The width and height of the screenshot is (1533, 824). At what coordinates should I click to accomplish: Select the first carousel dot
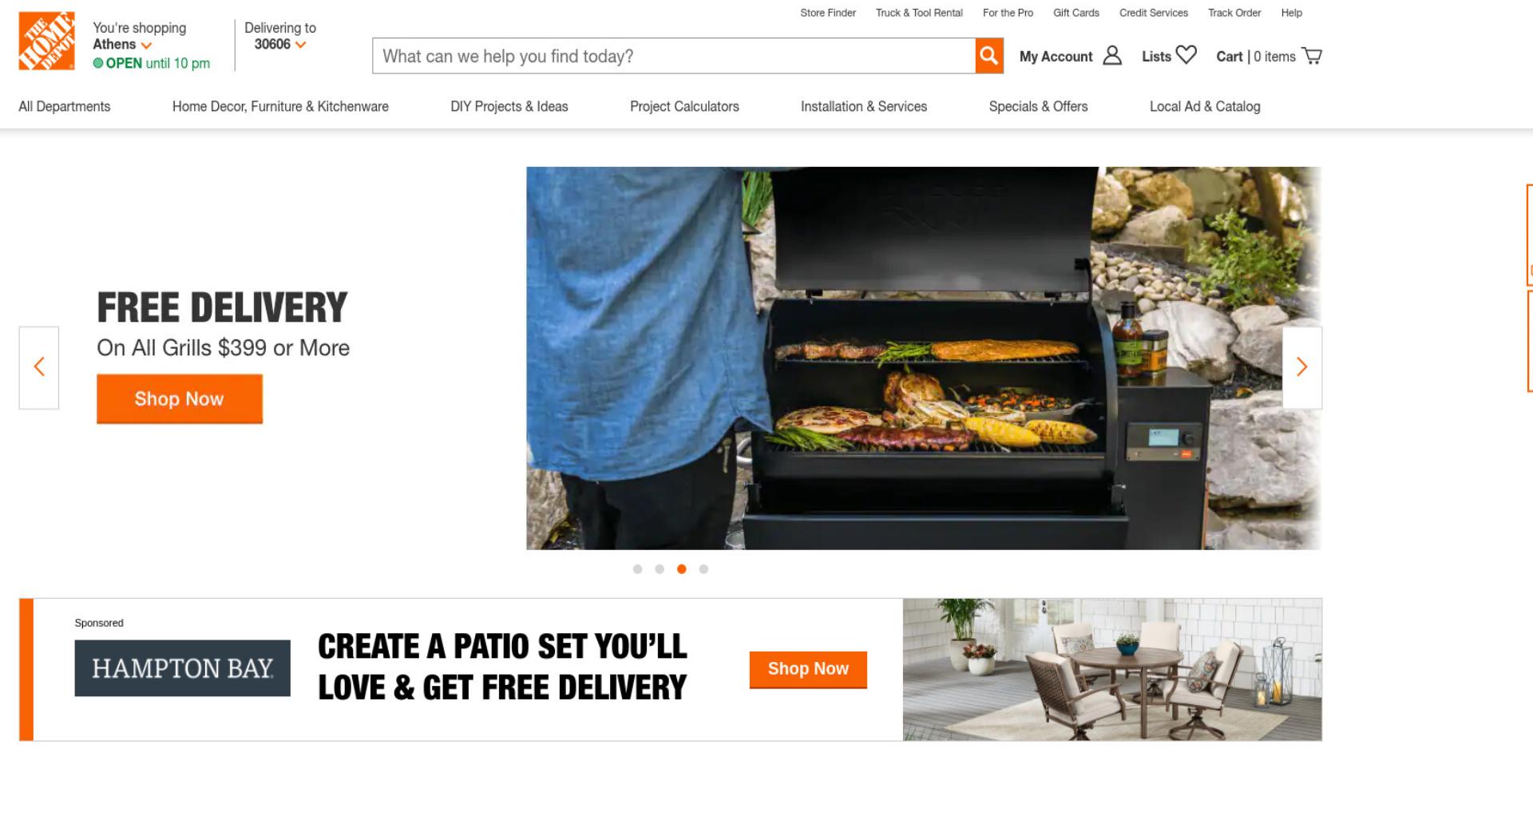point(637,569)
